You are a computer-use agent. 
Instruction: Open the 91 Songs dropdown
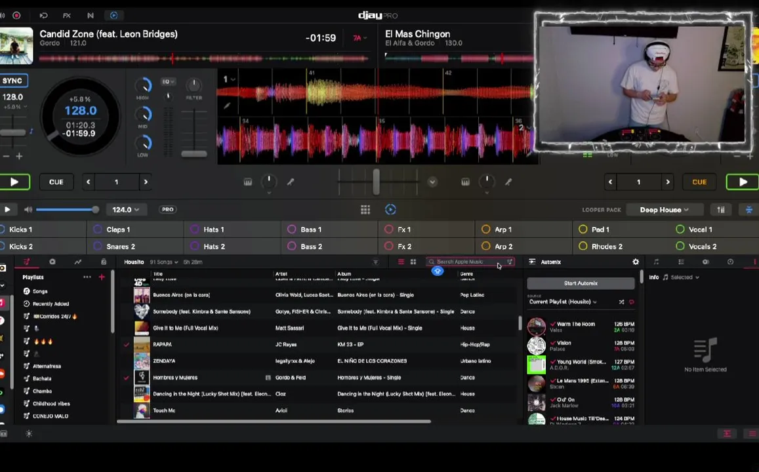163,262
